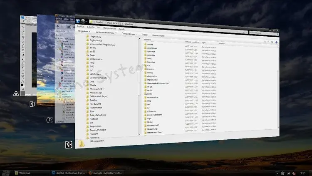
Task: Click Windows in the address breadcrumb
Action: click(129, 24)
